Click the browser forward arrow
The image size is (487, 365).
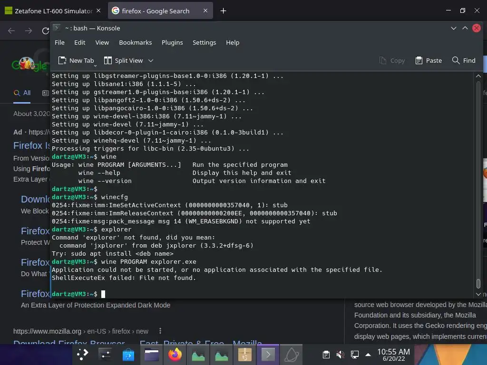29,31
